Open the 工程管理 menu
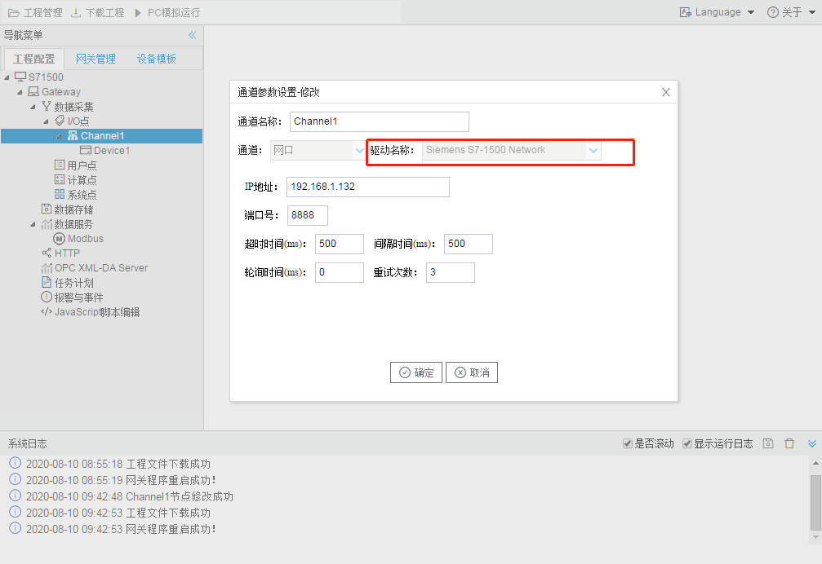 35,12
